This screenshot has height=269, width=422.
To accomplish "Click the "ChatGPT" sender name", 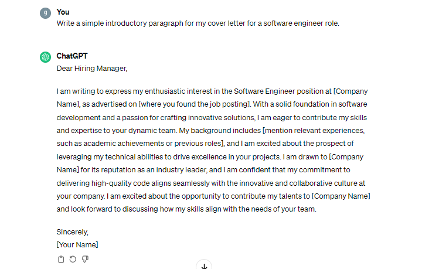I will [x=73, y=56].
